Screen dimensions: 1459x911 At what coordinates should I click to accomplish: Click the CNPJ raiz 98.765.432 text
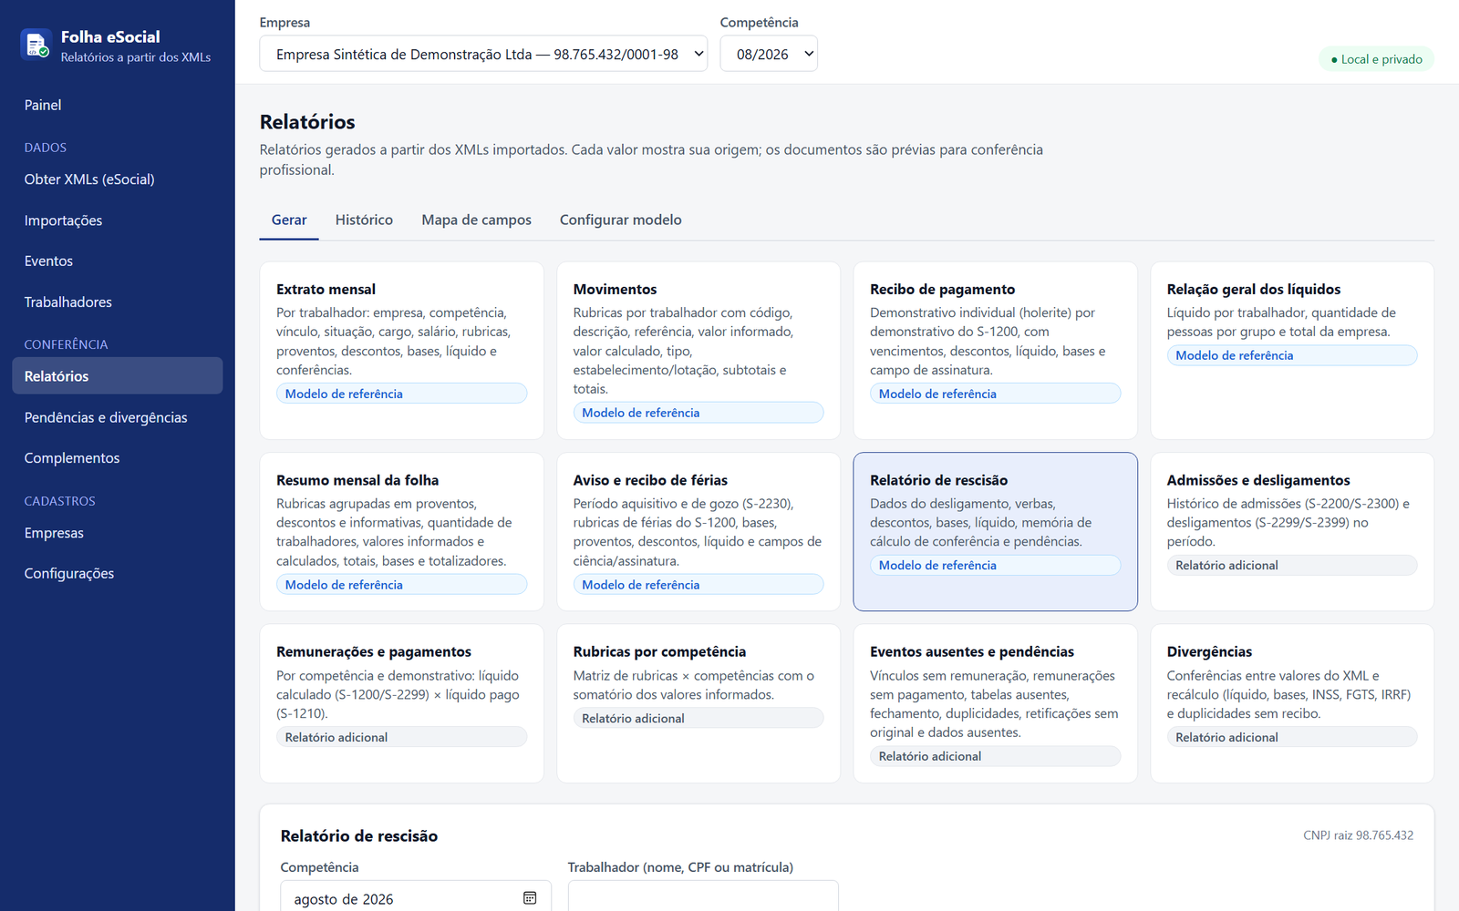[x=1358, y=835]
